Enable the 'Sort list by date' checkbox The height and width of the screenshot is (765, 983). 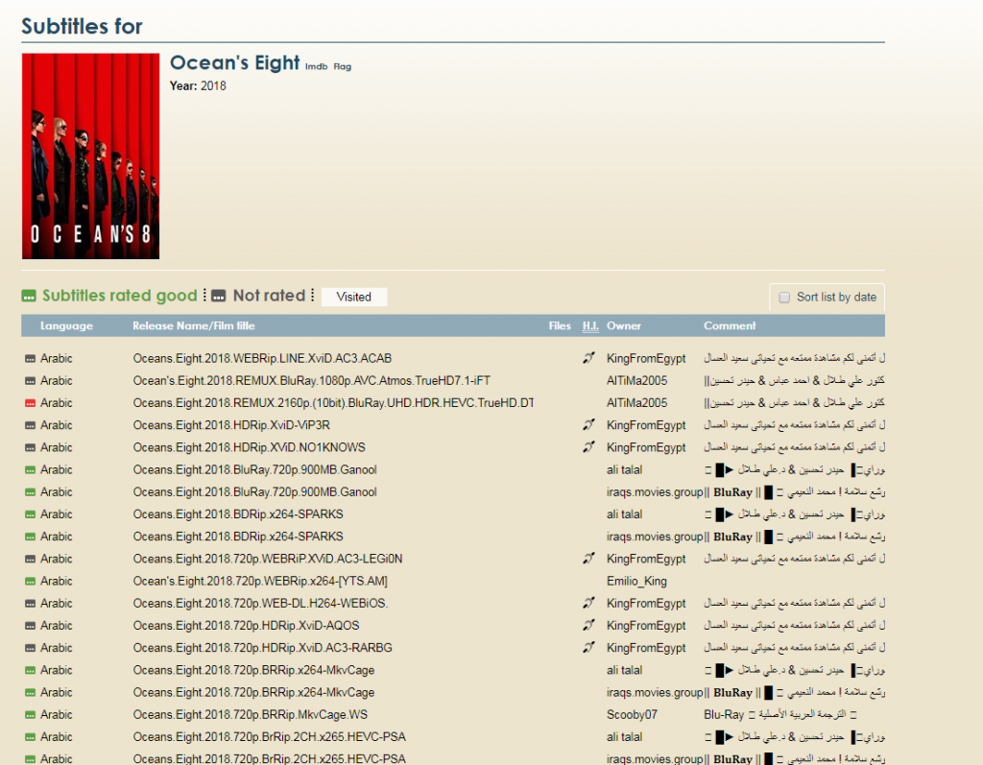click(784, 298)
